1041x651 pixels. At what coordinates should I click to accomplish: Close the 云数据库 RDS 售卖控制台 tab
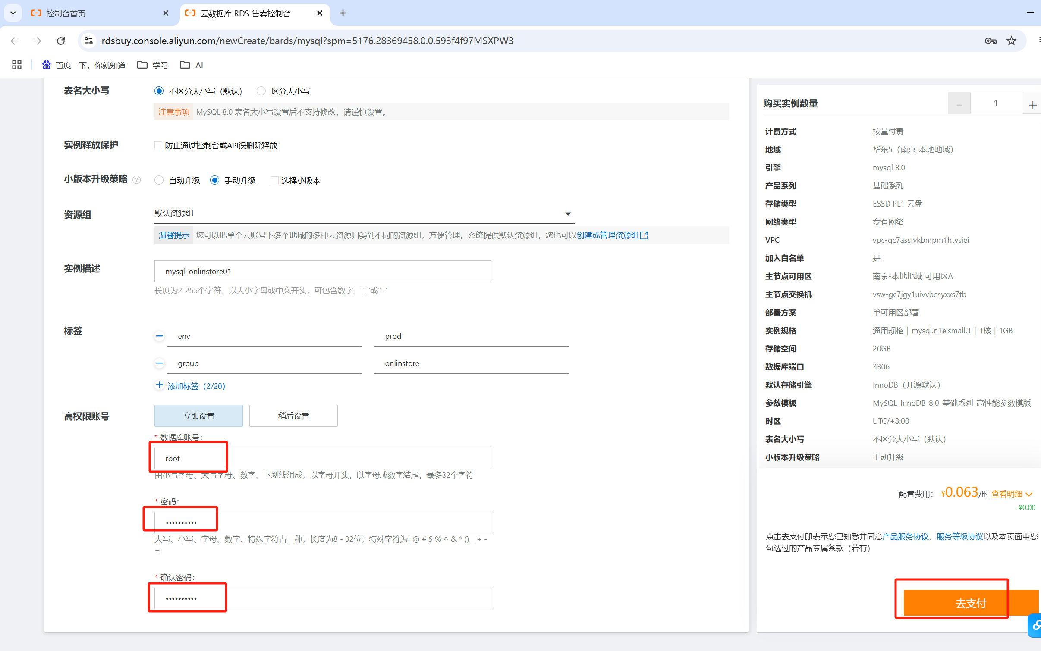coord(320,13)
